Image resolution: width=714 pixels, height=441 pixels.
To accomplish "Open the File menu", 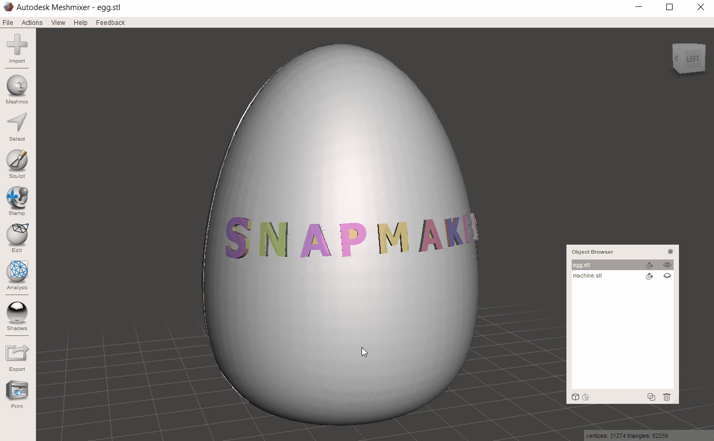I will [7, 23].
